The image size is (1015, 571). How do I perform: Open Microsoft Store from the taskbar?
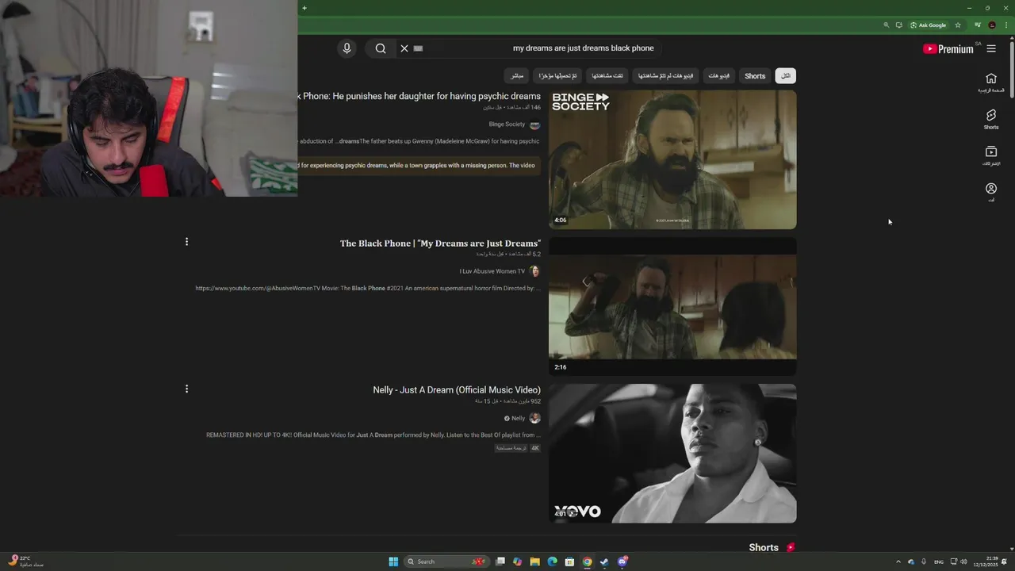[569, 561]
